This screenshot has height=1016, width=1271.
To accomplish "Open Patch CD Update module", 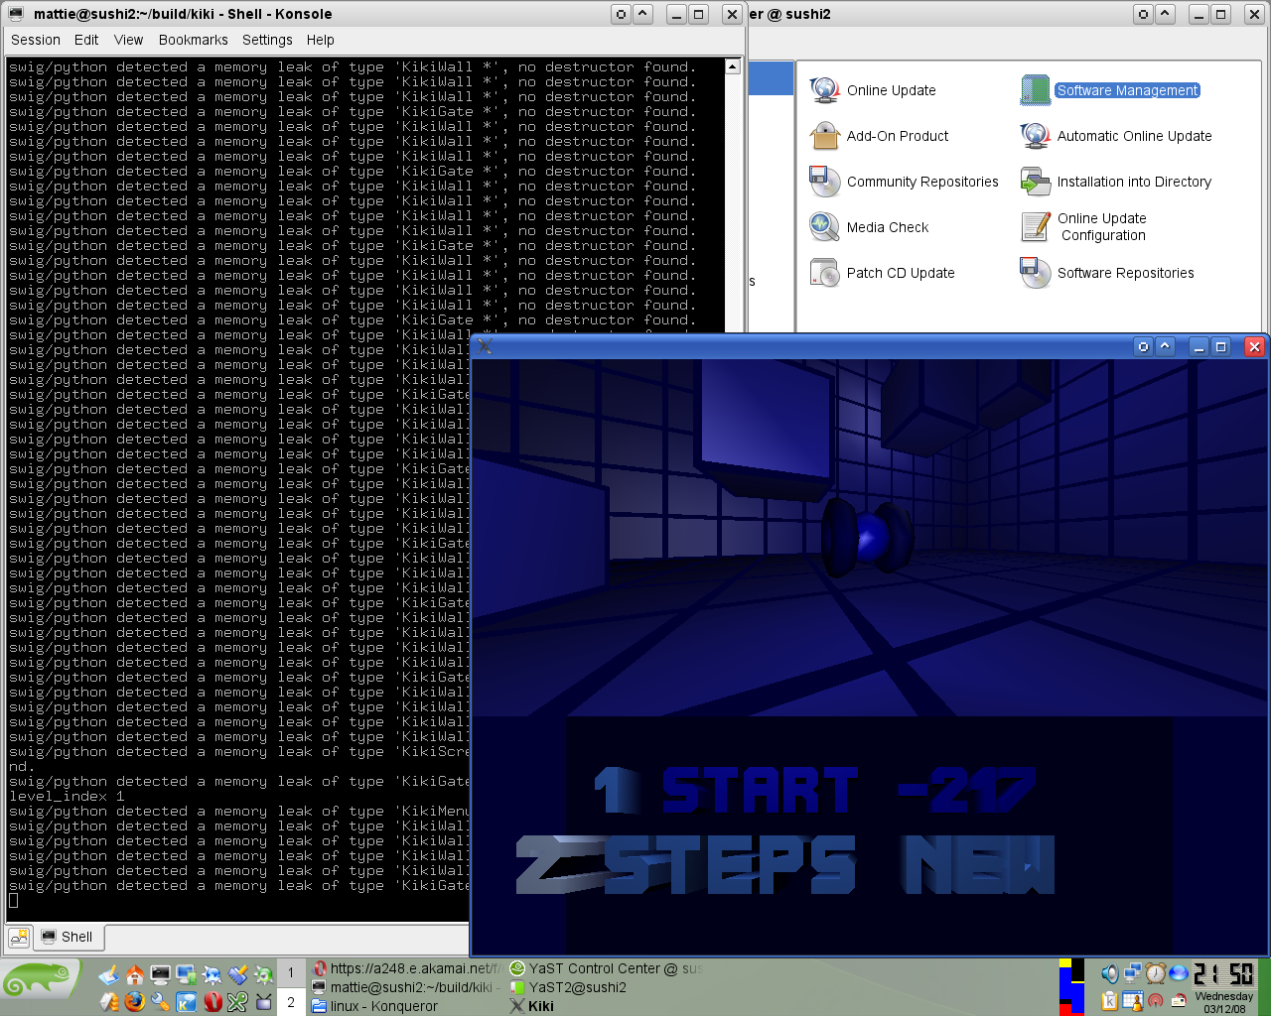I will point(882,273).
